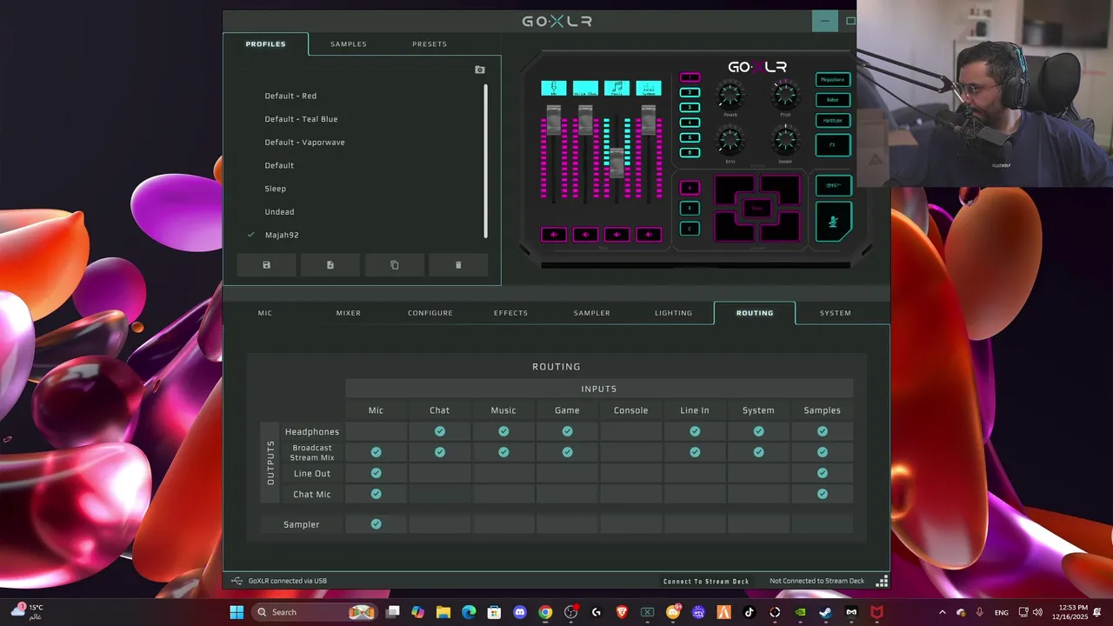Check Mic routing to Headphones

pos(376,431)
